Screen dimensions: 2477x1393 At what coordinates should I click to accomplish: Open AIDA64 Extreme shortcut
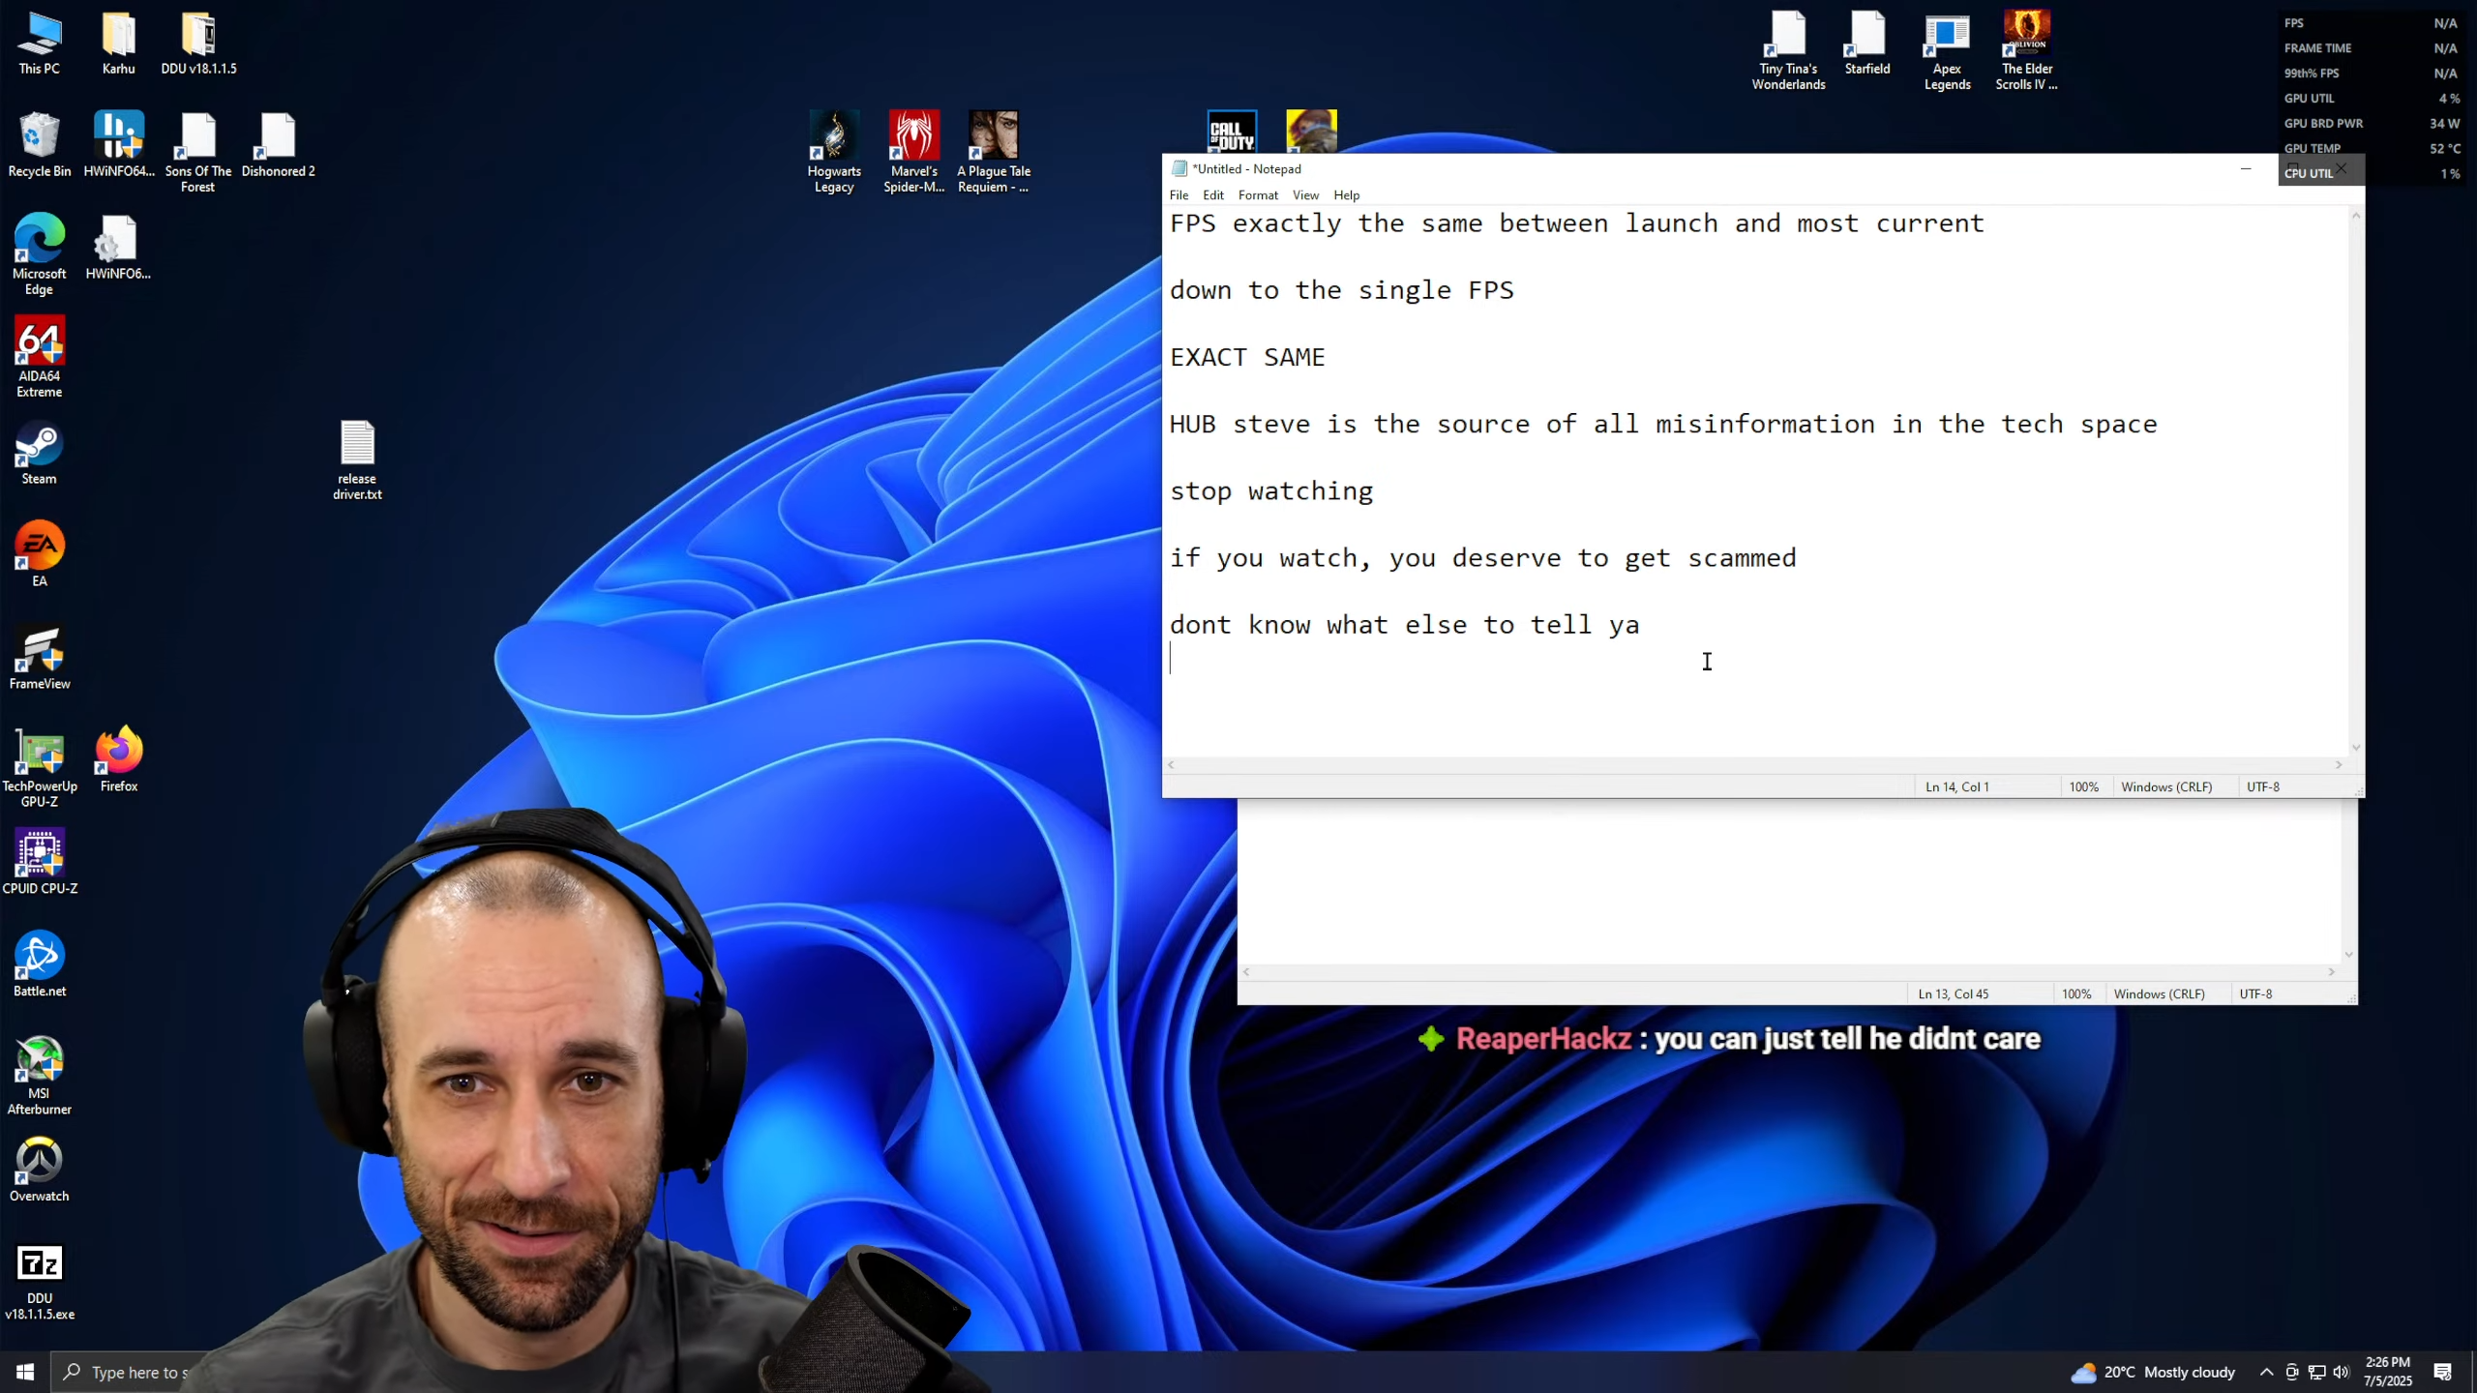pyautogui.click(x=39, y=356)
